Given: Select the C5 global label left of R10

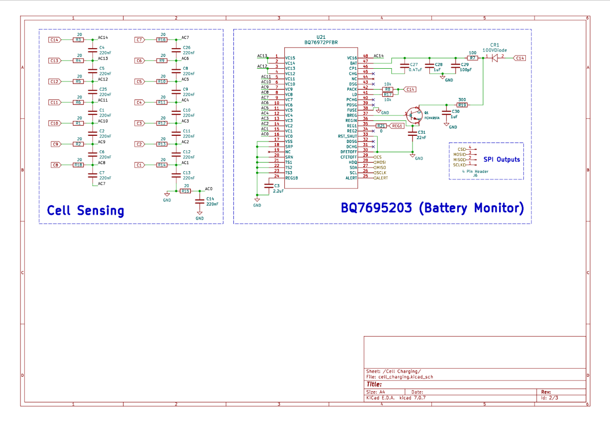Looking at the screenshot, I should 140,82.
